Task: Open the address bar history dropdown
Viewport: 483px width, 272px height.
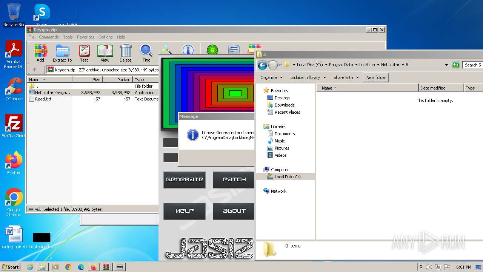Action: tap(446, 65)
